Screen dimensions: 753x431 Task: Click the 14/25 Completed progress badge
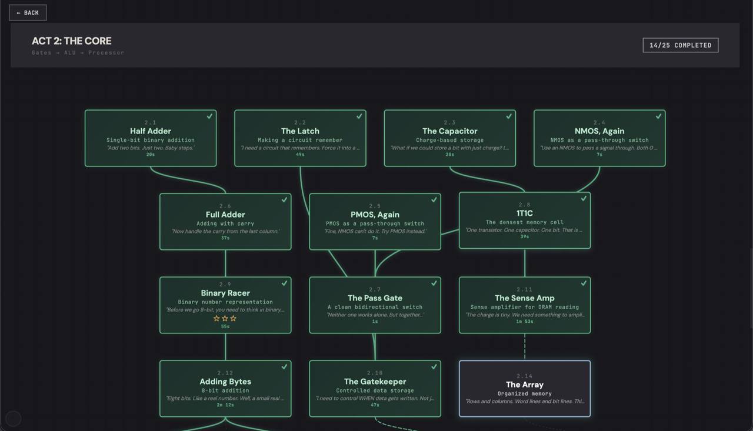(x=680, y=45)
